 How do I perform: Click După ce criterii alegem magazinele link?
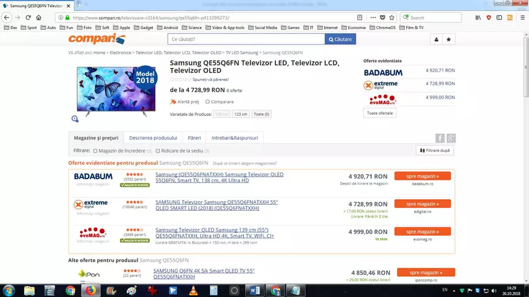coord(245,163)
